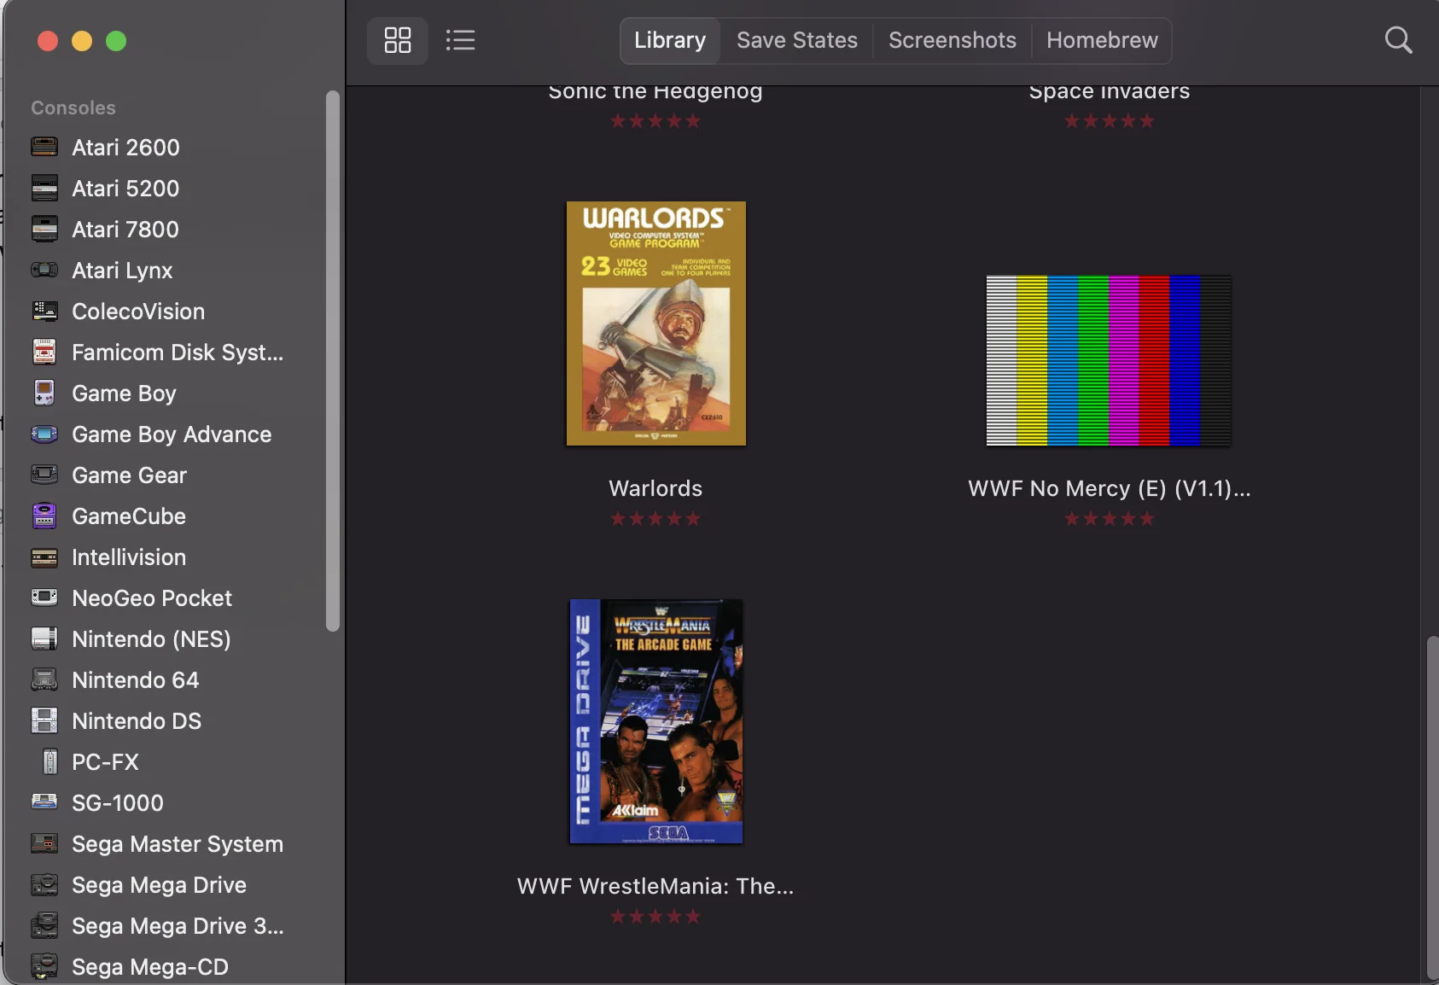The width and height of the screenshot is (1439, 985).
Task: Click the yellow minimize window button
Action: tap(82, 41)
